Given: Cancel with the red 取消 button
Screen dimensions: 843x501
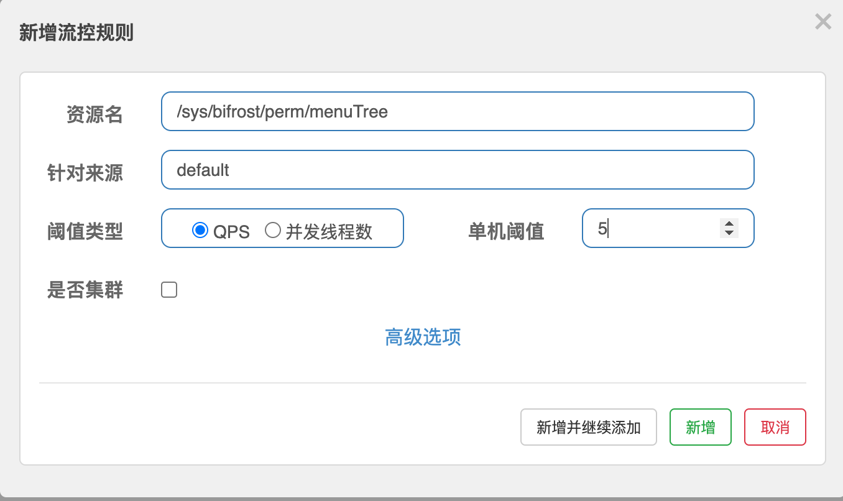Looking at the screenshot, I should (775, 427).
